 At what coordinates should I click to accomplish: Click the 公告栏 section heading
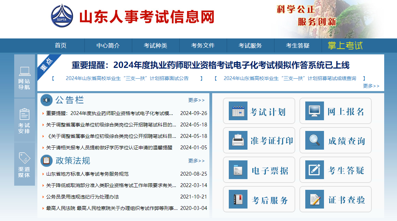pos(69,100)
